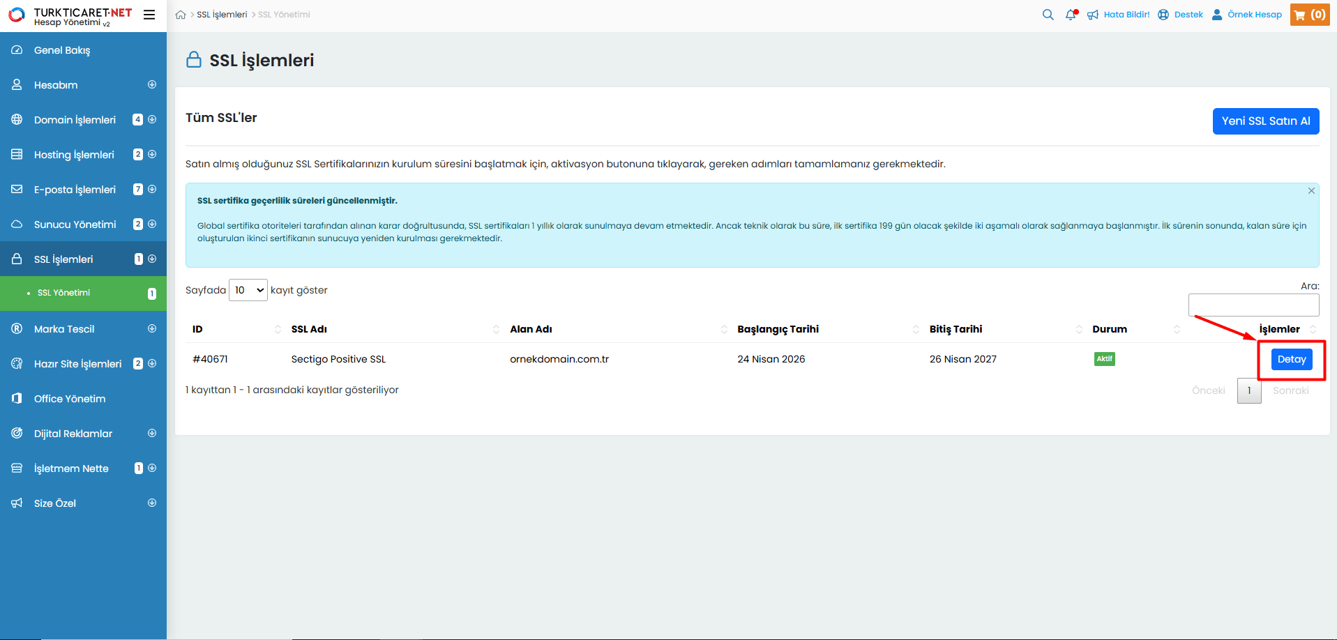The image size is (1337, 640).
Task: Click the İşletmem Nette card icon
Action: click(17, 468)
